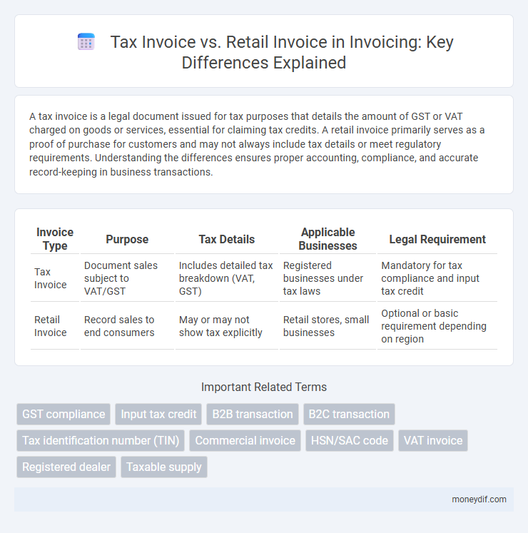Click 'Includes detailed tax breakdown' cell
528x533 pixels.
tap(226, 278)
